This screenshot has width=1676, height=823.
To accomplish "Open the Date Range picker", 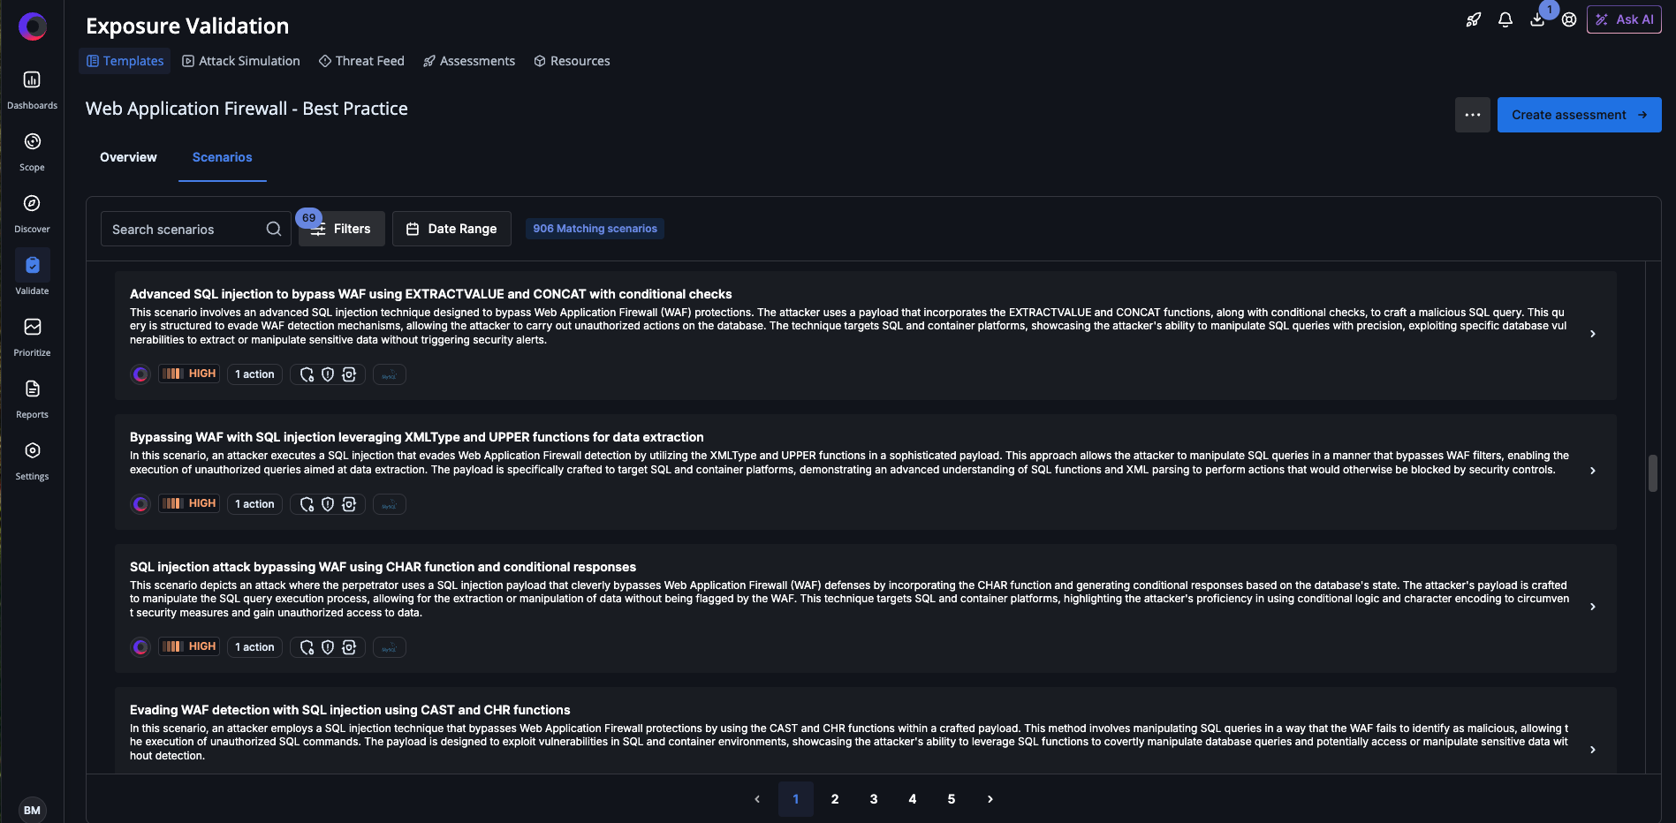I will pos(451,229).
